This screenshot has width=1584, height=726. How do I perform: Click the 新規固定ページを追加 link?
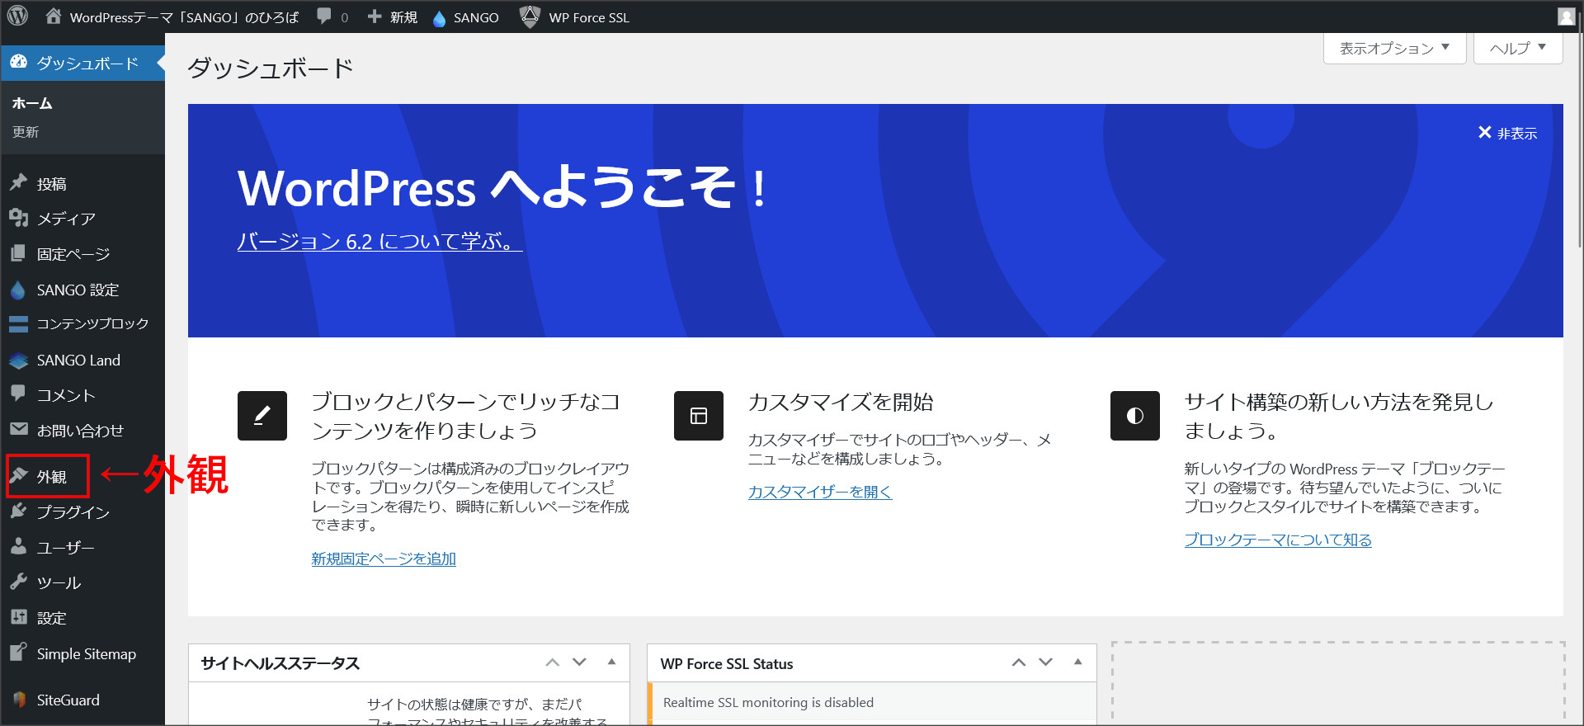384,559
